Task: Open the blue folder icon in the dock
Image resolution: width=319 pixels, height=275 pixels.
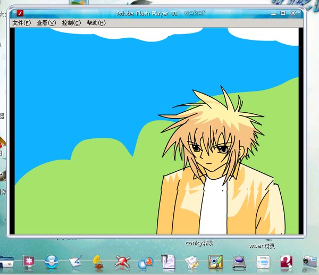Action: point(6,262)
